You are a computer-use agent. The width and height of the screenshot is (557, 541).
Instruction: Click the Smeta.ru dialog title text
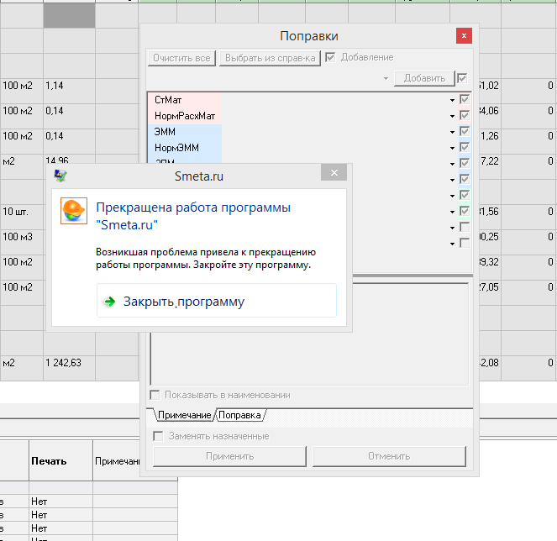[x=199, y=176]
